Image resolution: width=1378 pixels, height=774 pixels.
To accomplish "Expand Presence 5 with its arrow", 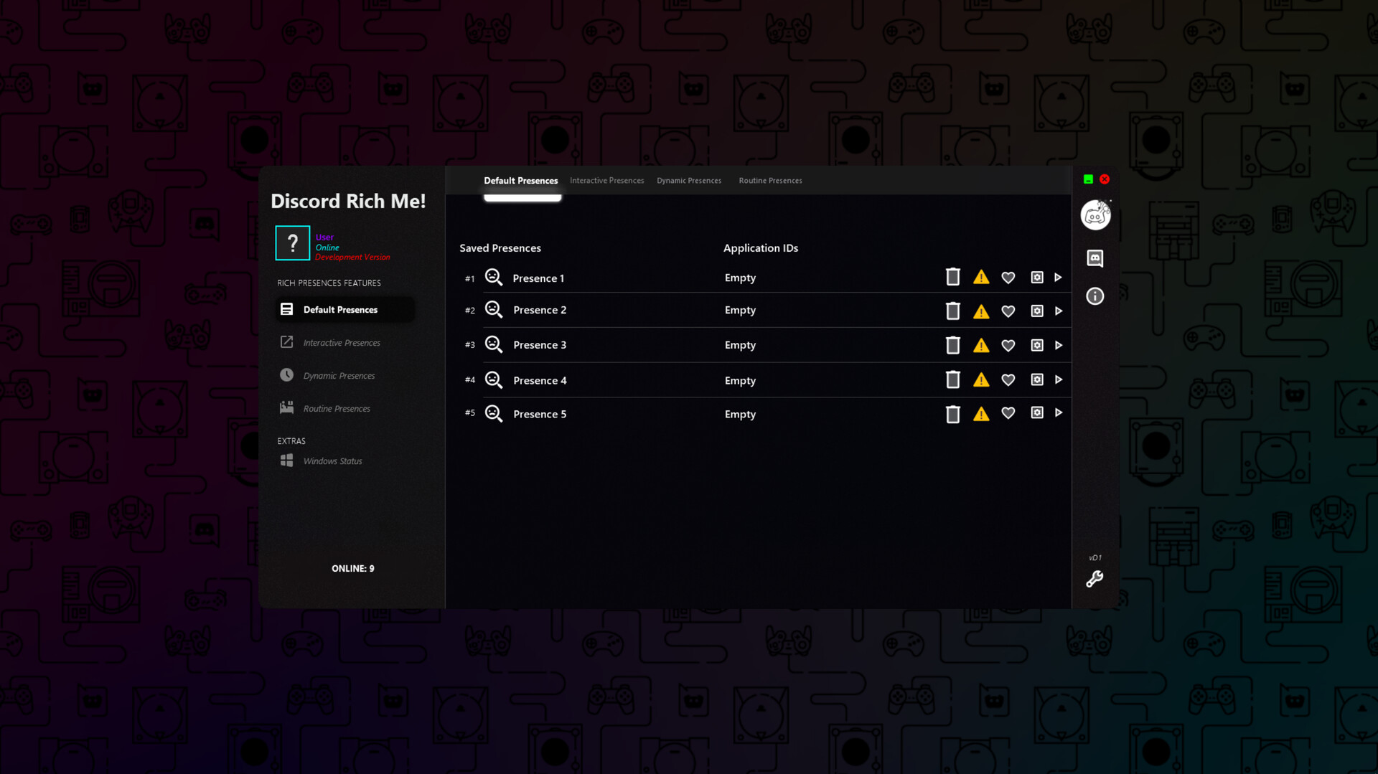I will coord(1059,413).
